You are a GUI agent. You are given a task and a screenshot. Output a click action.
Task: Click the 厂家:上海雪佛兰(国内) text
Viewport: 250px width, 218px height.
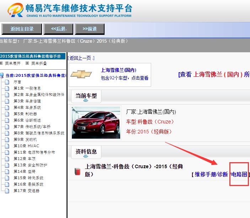point(151,112)
